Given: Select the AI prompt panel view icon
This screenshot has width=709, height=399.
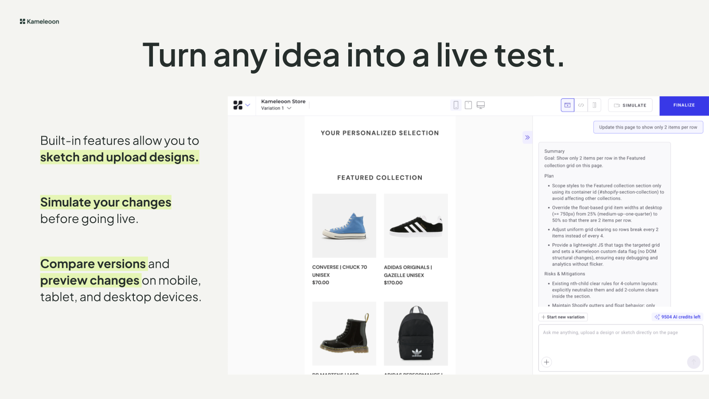Looking at the screenshot, I should (567, 105).
